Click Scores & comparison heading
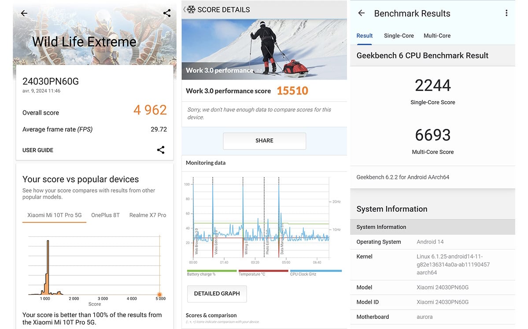Image resolution: width=528 pixels, height=329 pixels. click(211, 315)
